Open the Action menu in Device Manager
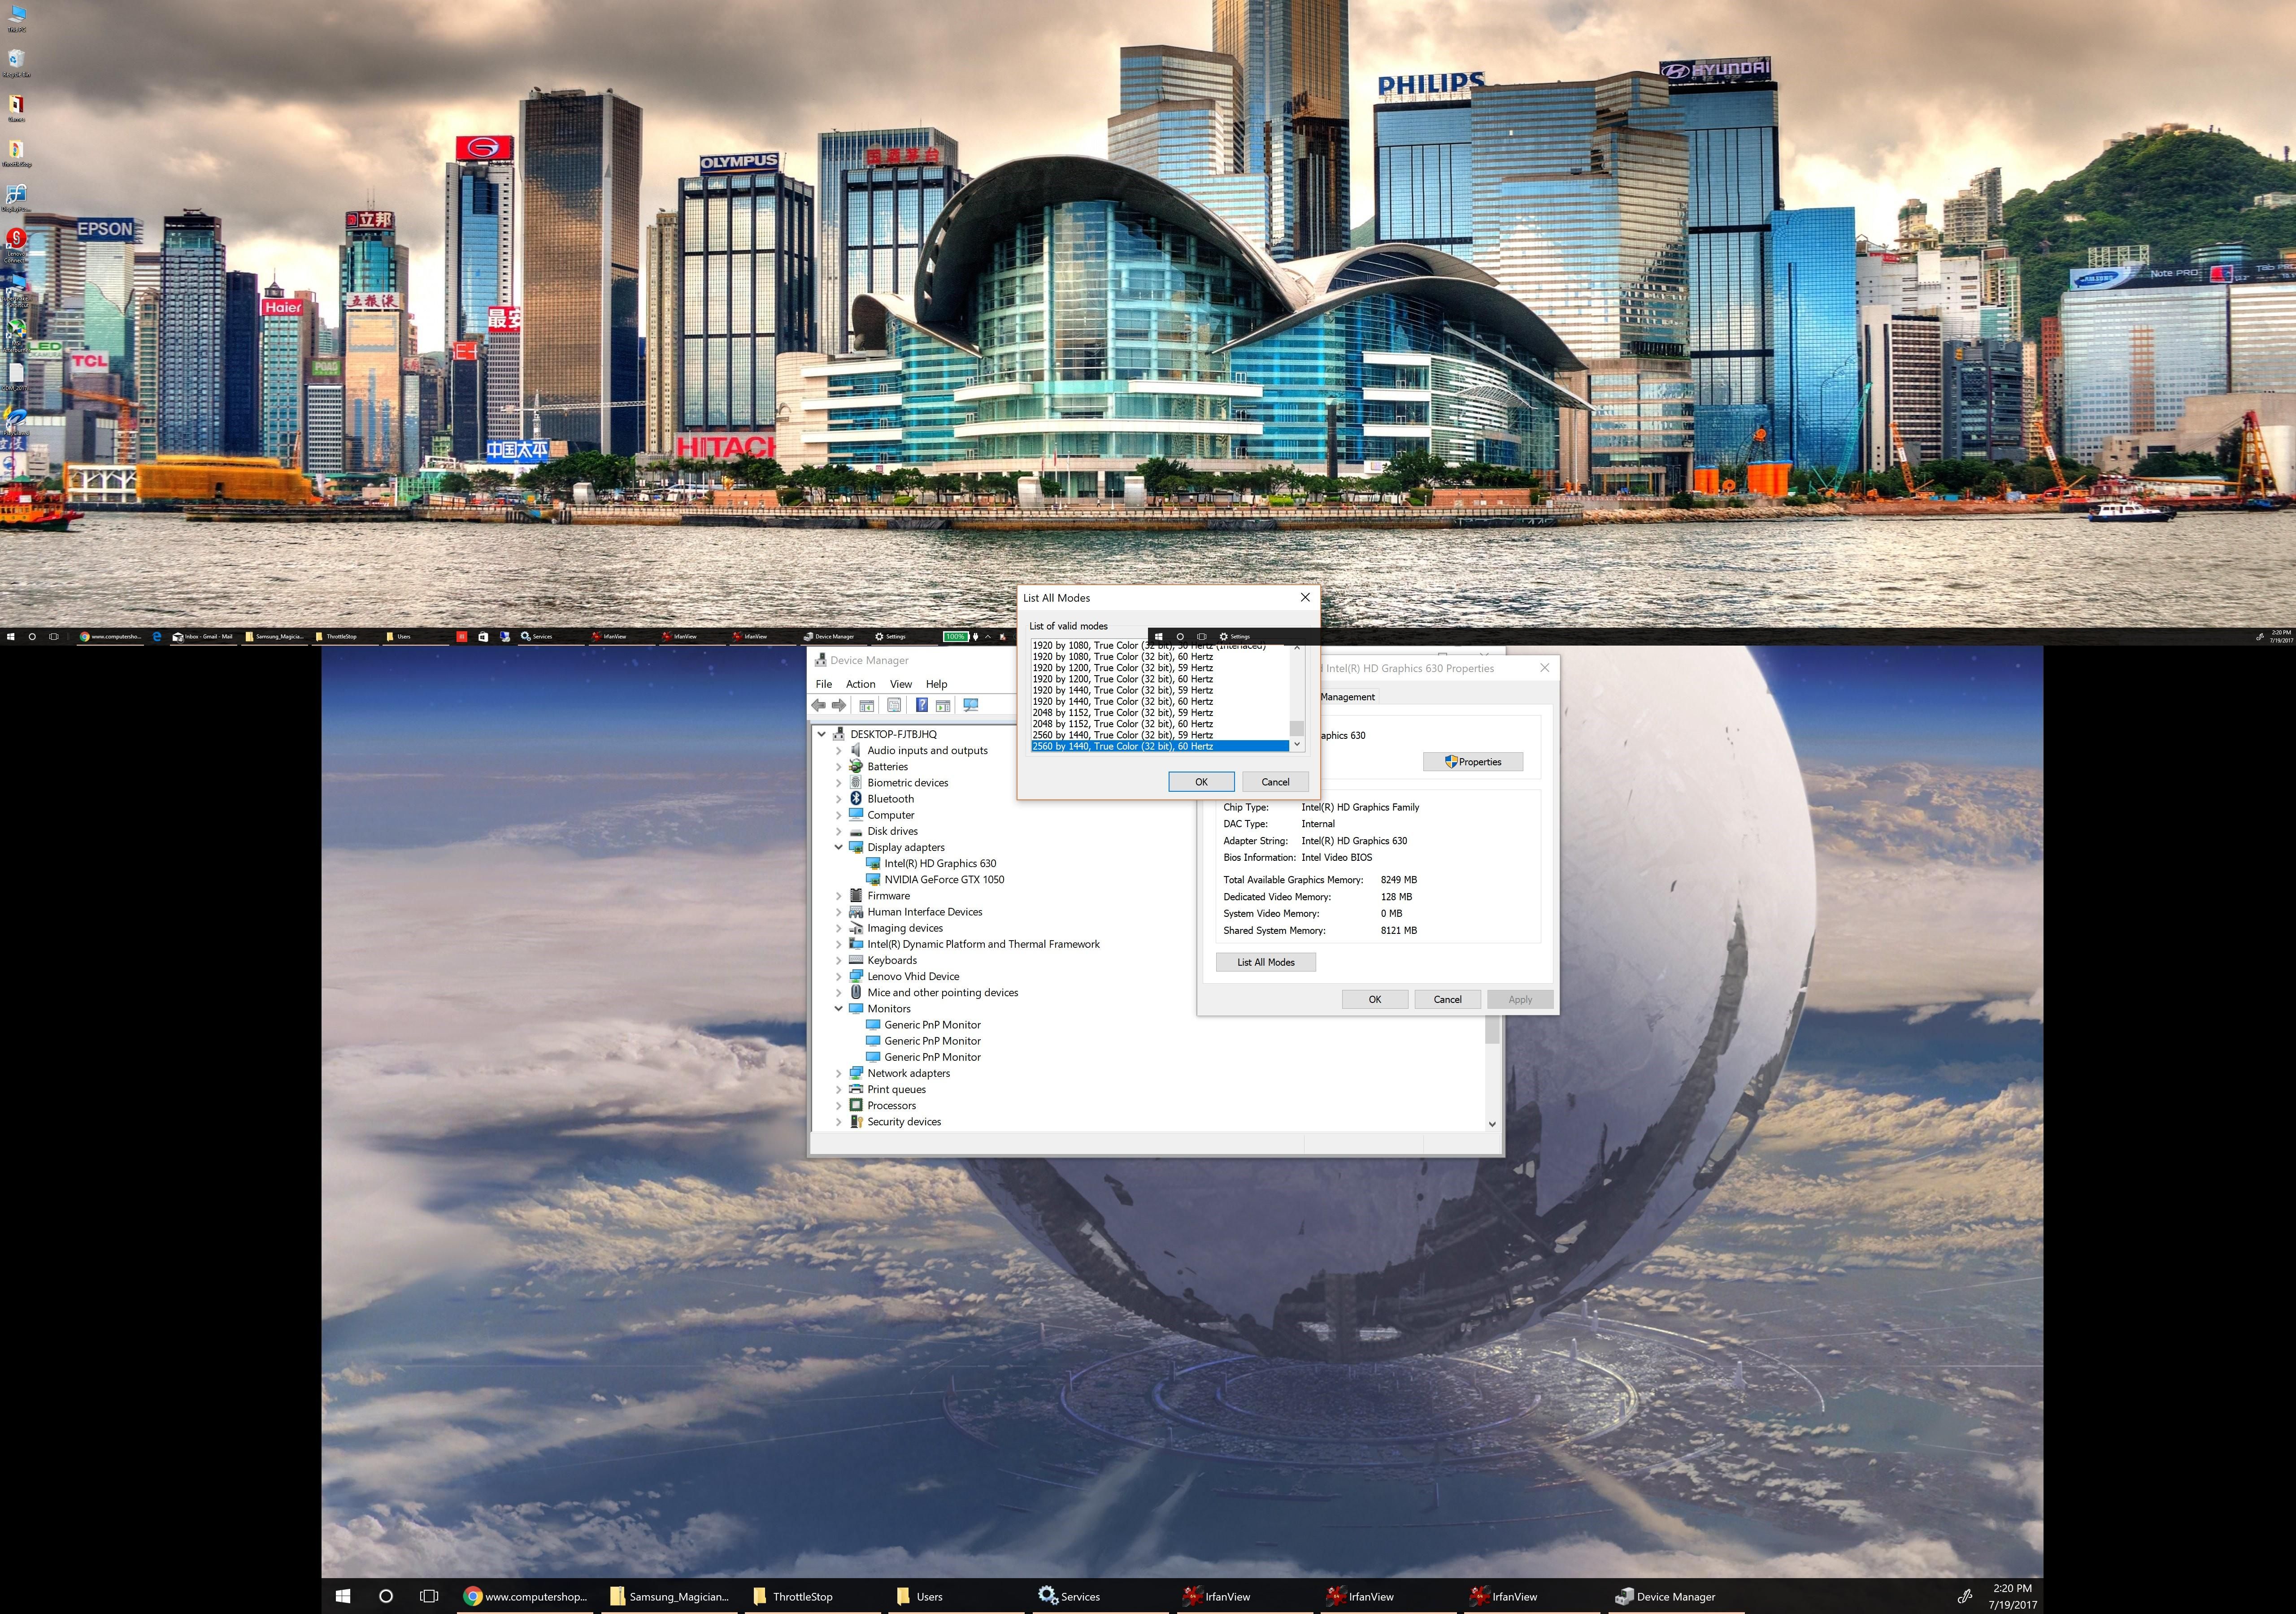Viewport: 2296px width, 1614px height. [860, 684]
